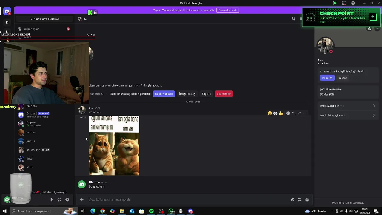Click Talebi Kabul Et button
This screenshot has width=382, height=215.
point(164,94)
